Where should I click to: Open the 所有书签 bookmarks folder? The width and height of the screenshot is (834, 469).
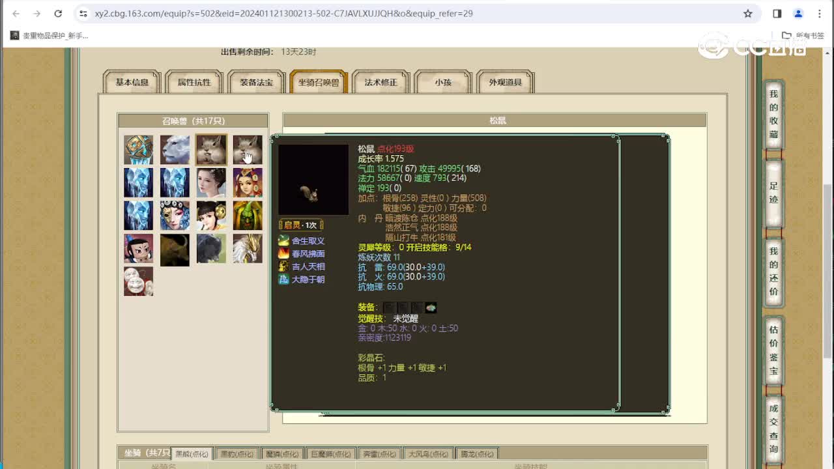[803, 36]
